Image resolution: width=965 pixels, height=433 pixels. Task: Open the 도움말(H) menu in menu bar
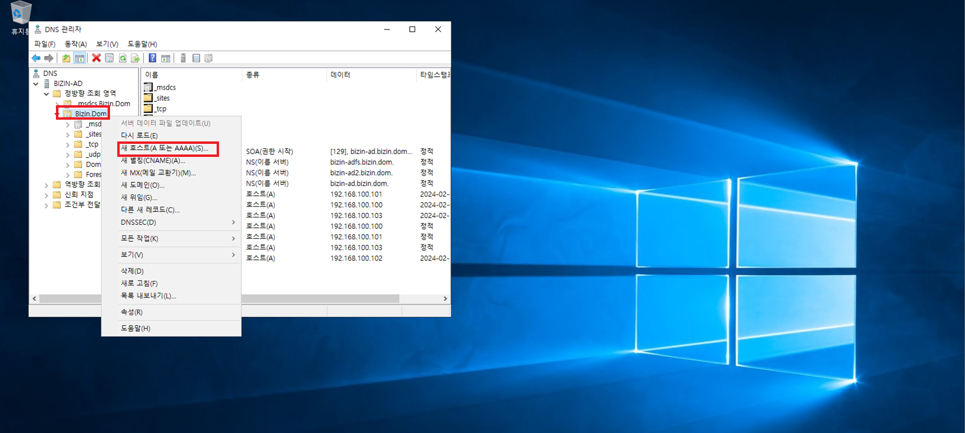point(142,44)
